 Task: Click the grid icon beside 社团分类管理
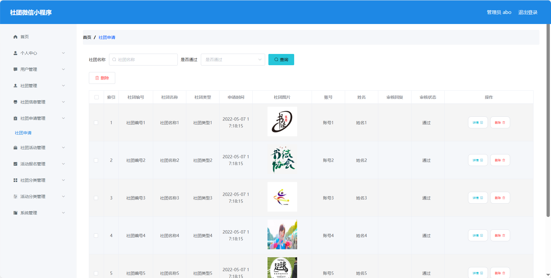coord(15,180)
